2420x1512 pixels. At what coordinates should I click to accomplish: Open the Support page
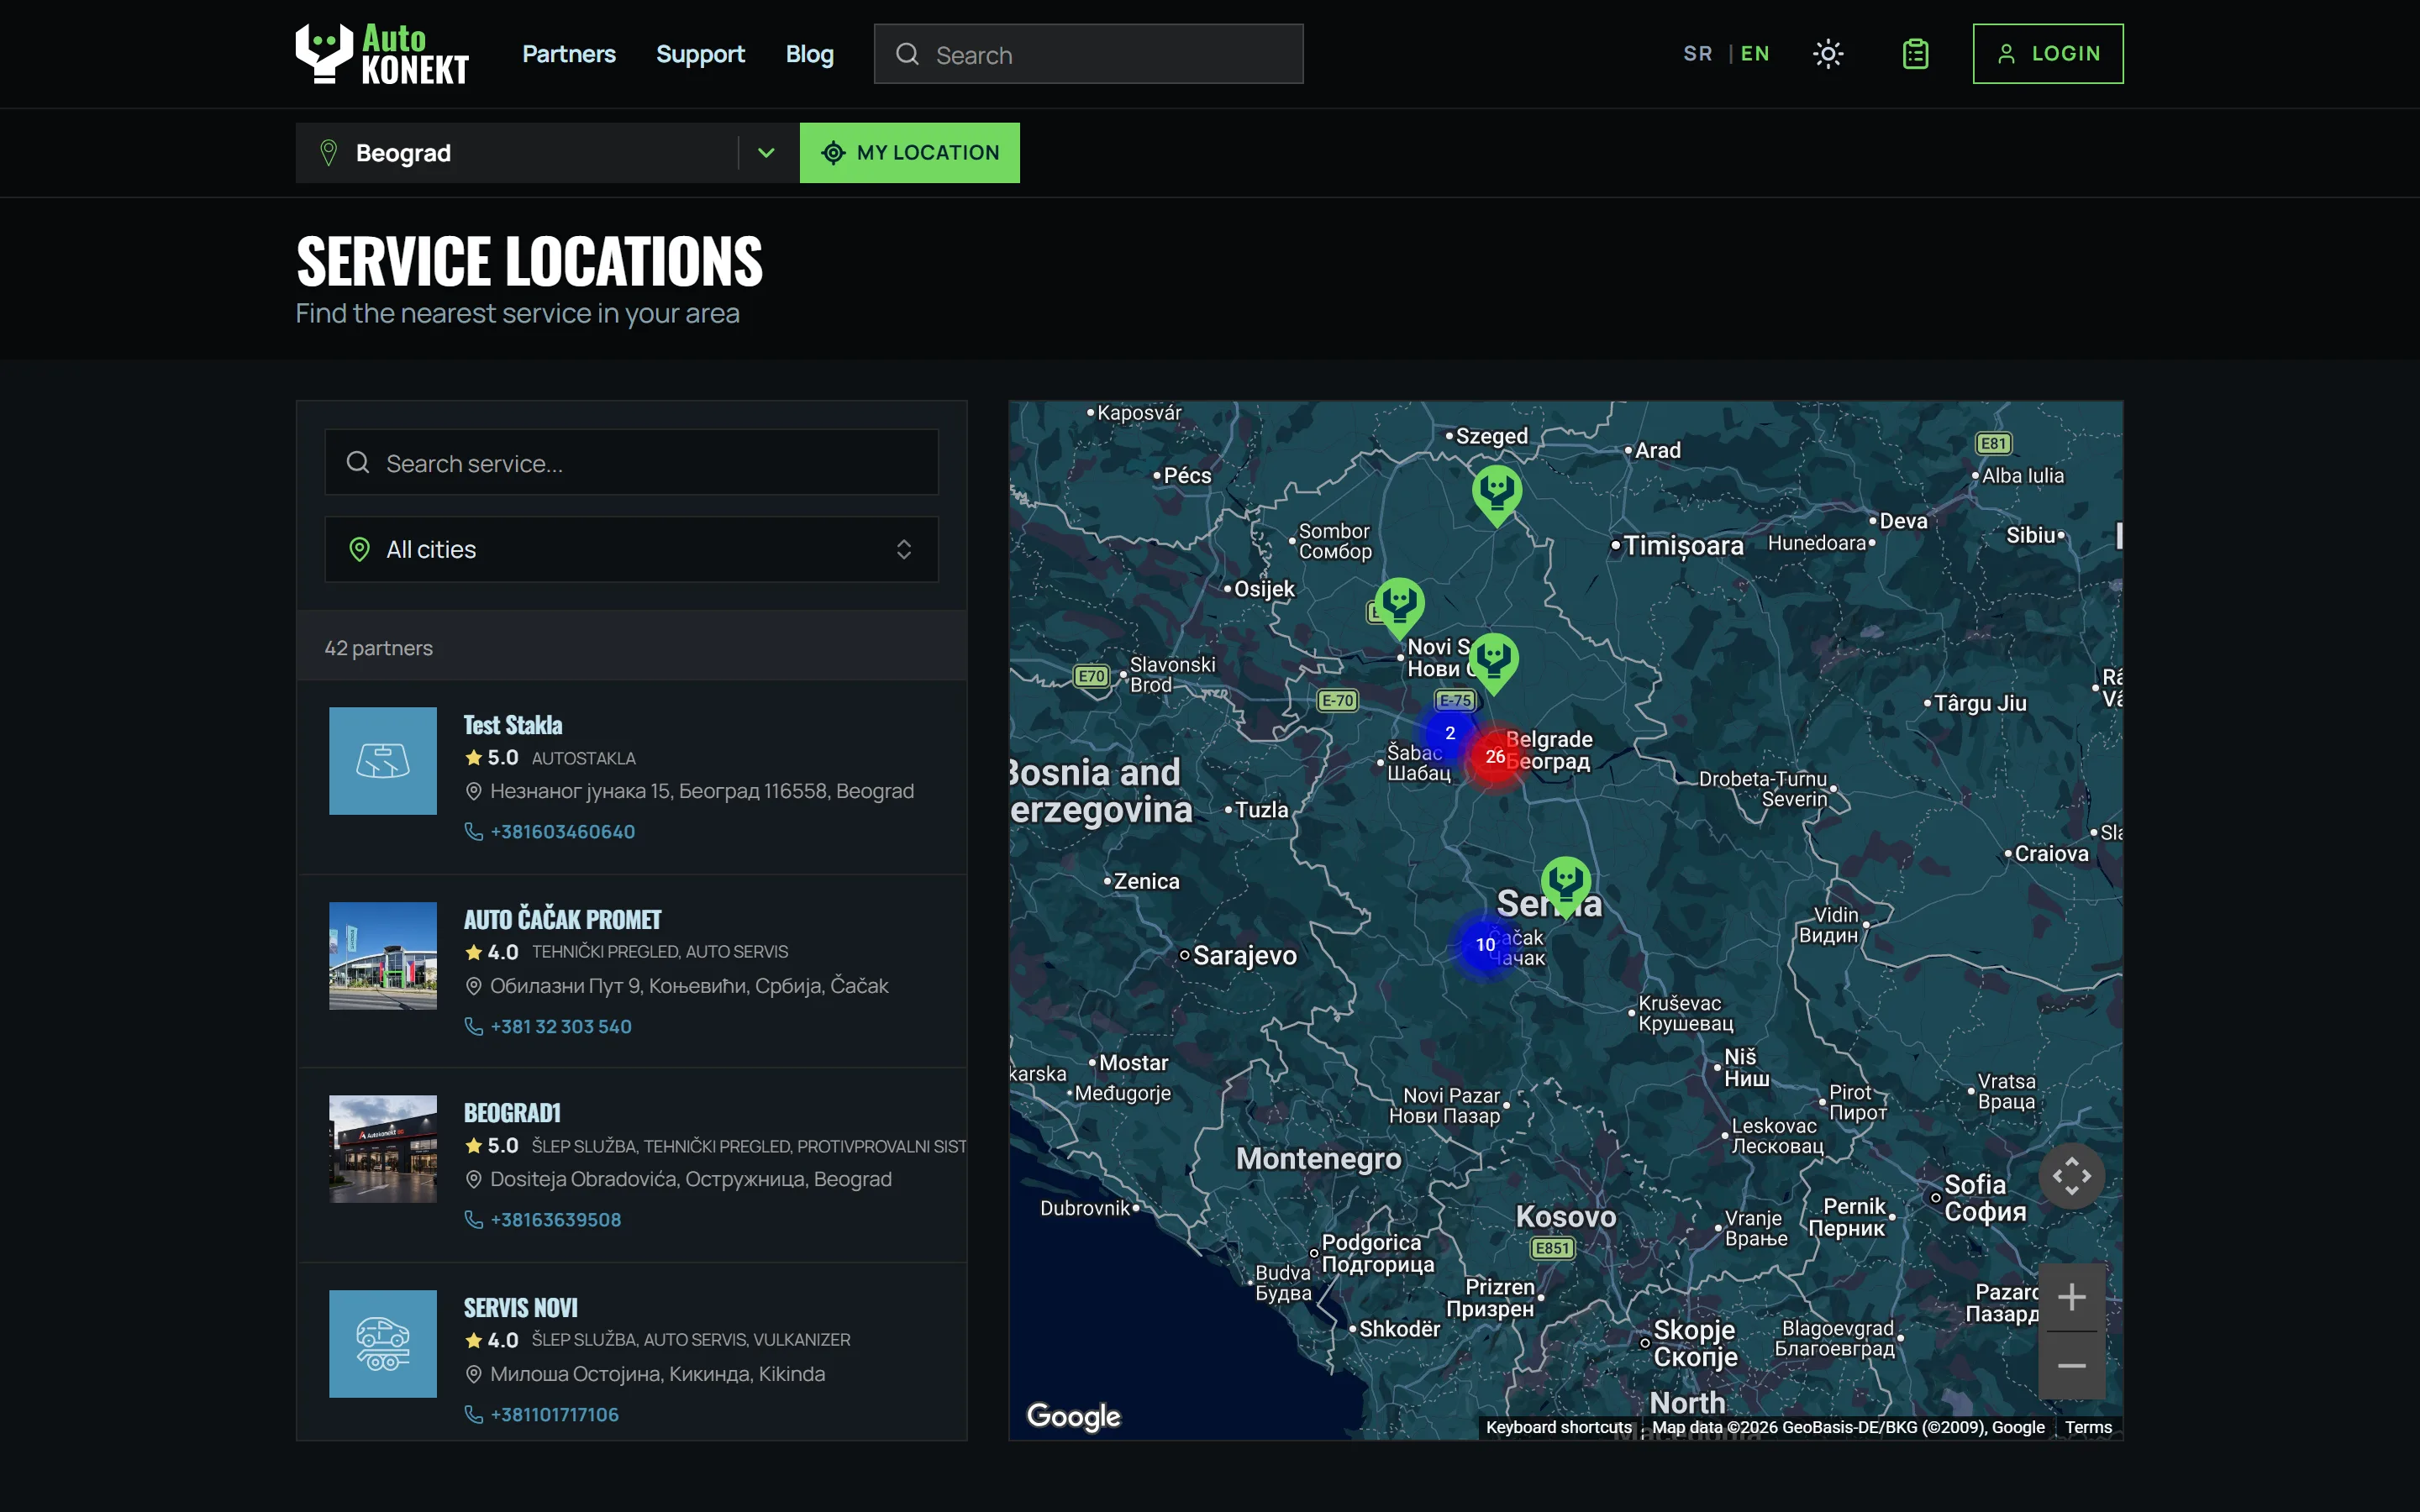(700, 54)
